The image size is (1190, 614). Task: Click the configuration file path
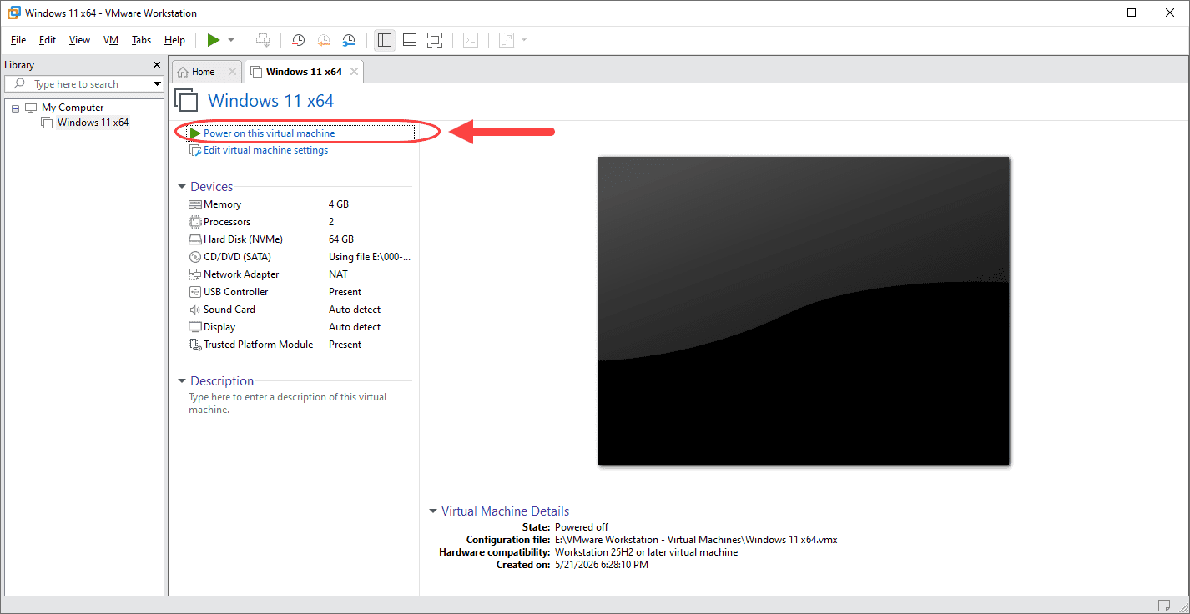click(696, 540)
